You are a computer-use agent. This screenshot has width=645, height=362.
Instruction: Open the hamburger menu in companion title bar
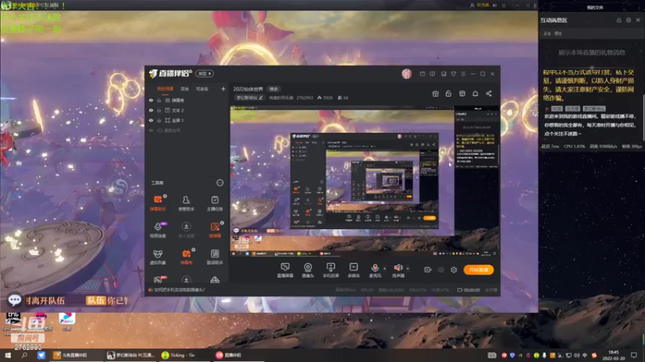[x=463, y=74]
